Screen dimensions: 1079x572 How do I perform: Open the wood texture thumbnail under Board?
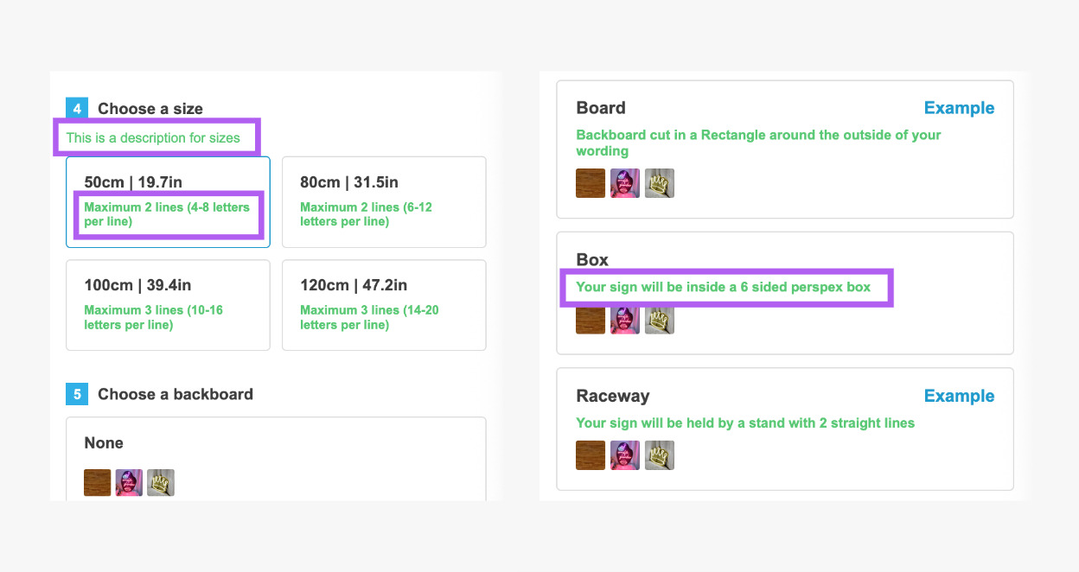[x=591, y=183]
